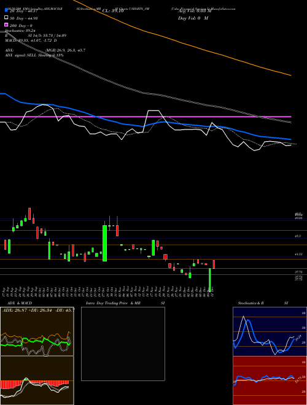
Task: Click the 'Intra Day Trading Price & MR' title
Action: pos(114,303)
